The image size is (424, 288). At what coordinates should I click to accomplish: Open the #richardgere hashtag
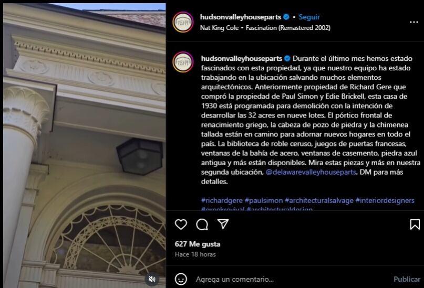click(x=222, y=200)
